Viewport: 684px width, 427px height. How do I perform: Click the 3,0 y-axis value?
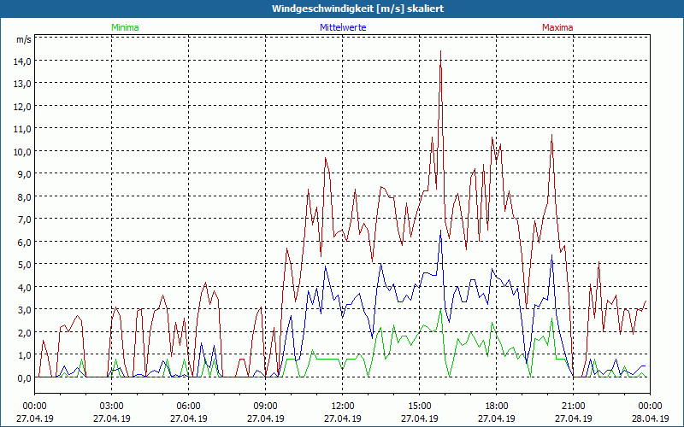[x=25, y=310]
